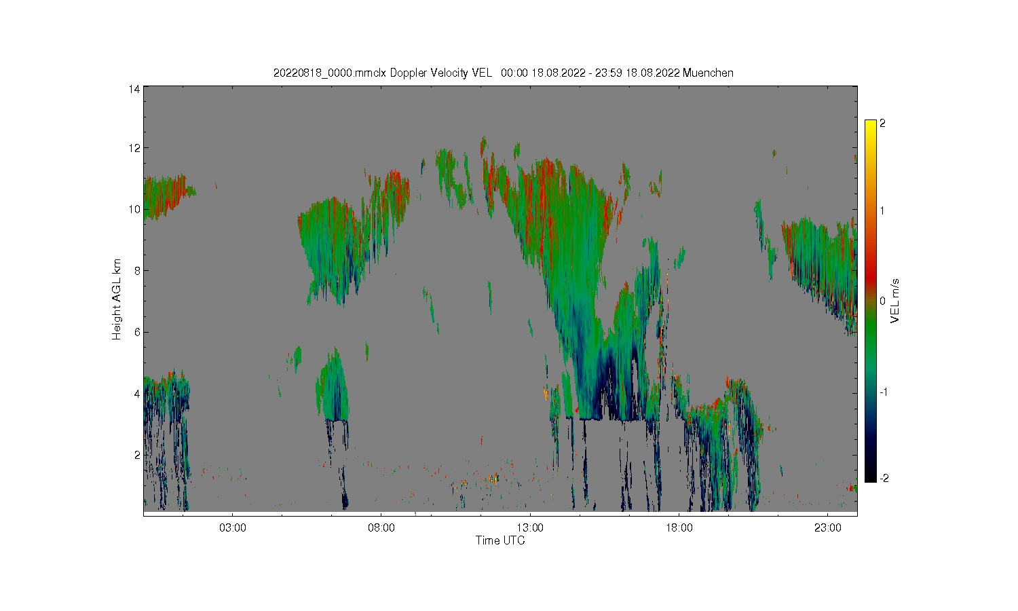This screenshot has width=1018, height=611.
Task: Click the colorbar tick label '0'
Action: (x=882, y=301)
